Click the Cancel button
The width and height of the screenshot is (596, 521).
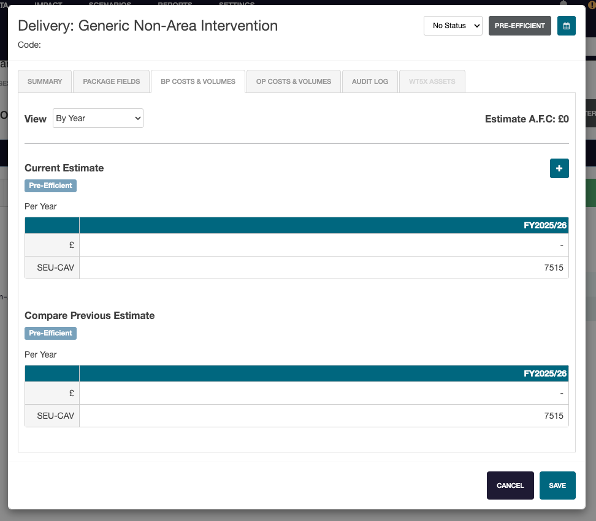[510, 485]
